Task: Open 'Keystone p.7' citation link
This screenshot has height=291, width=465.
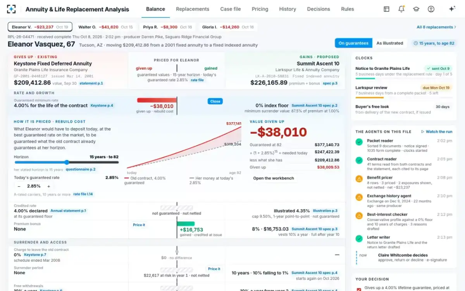Action: 35,255
